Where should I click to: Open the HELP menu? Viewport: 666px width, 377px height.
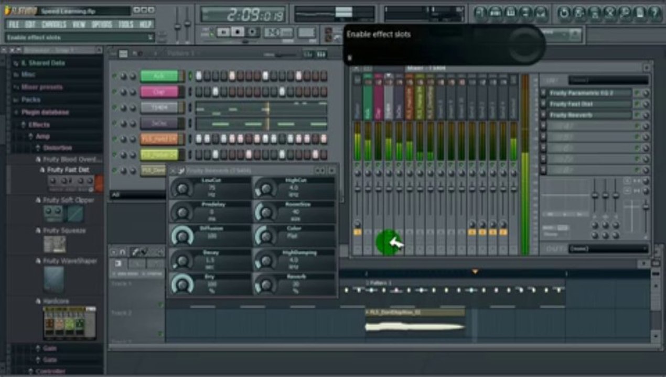[x=145, y=25]
